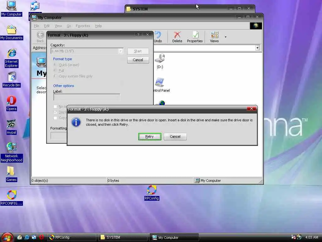The height and width of the screenshot is (242, 322).
Task: Expand the Address bar dropdown
Action: point(258,48)
